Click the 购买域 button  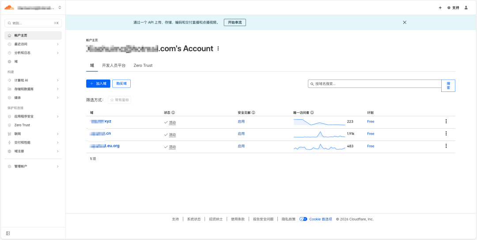point(121,84)
